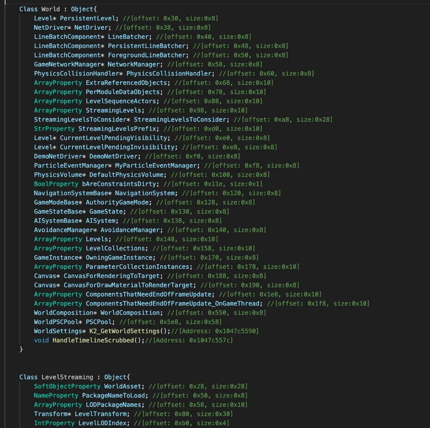Click 'AvoidanceManager;' member at offset 0x140

pyautogui.click(x=132, y=230)
